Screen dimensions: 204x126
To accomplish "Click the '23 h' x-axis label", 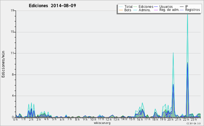I will [x=194, y=119].
